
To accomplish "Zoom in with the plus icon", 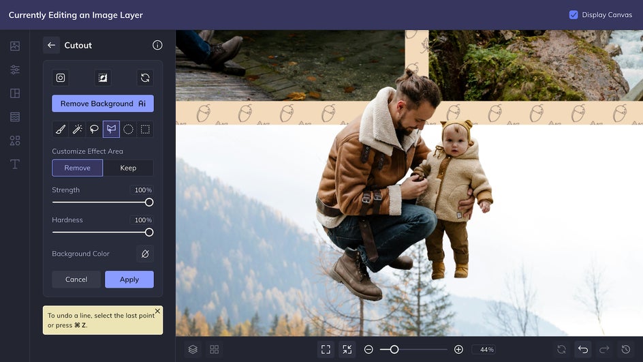I will 458,349.
